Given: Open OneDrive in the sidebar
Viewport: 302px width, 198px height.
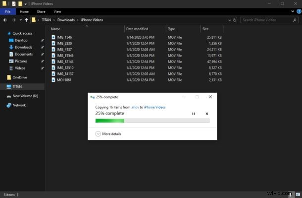Looking at the screenshot, I should pos(20,77).
